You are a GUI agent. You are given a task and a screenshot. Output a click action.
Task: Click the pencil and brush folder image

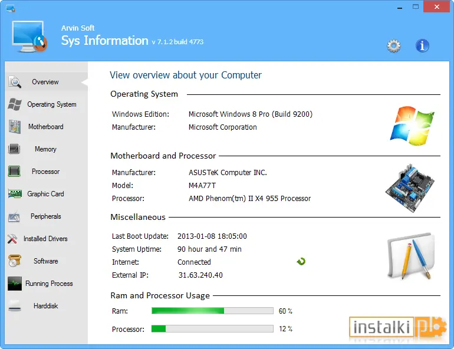pyautogui.click(x=410, y=256)
